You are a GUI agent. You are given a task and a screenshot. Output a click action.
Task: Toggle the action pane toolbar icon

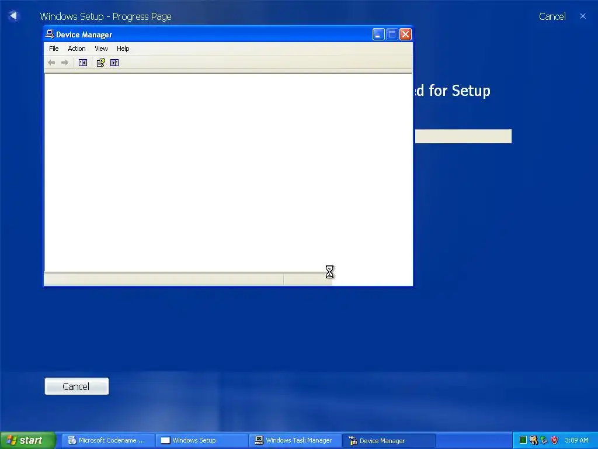tap(114, 63)
